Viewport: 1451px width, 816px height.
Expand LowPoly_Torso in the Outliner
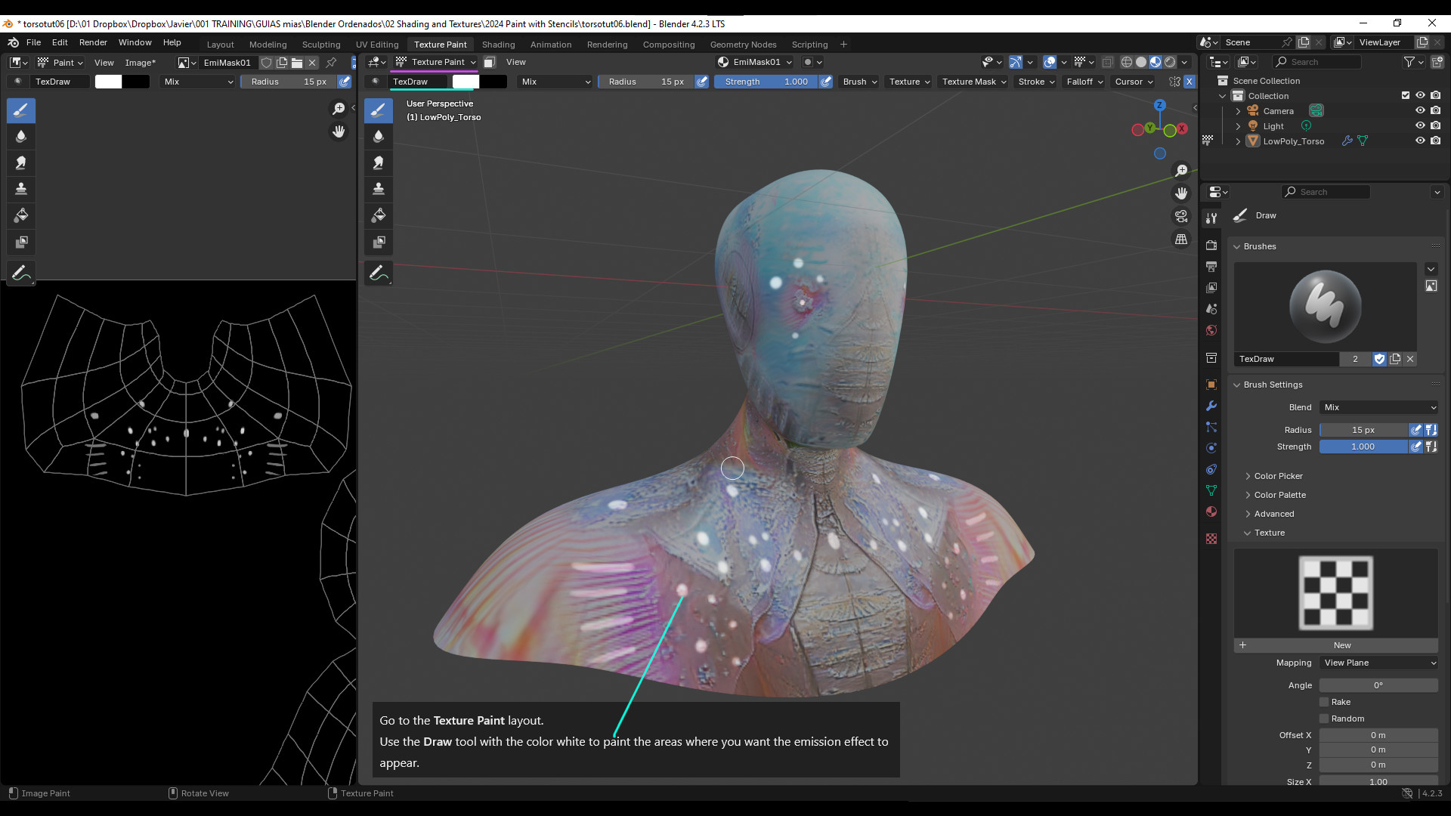point(1238,141)
